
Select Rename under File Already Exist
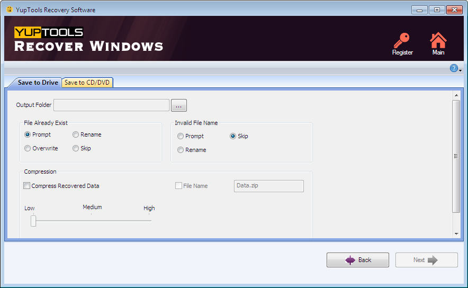(76, 134)
